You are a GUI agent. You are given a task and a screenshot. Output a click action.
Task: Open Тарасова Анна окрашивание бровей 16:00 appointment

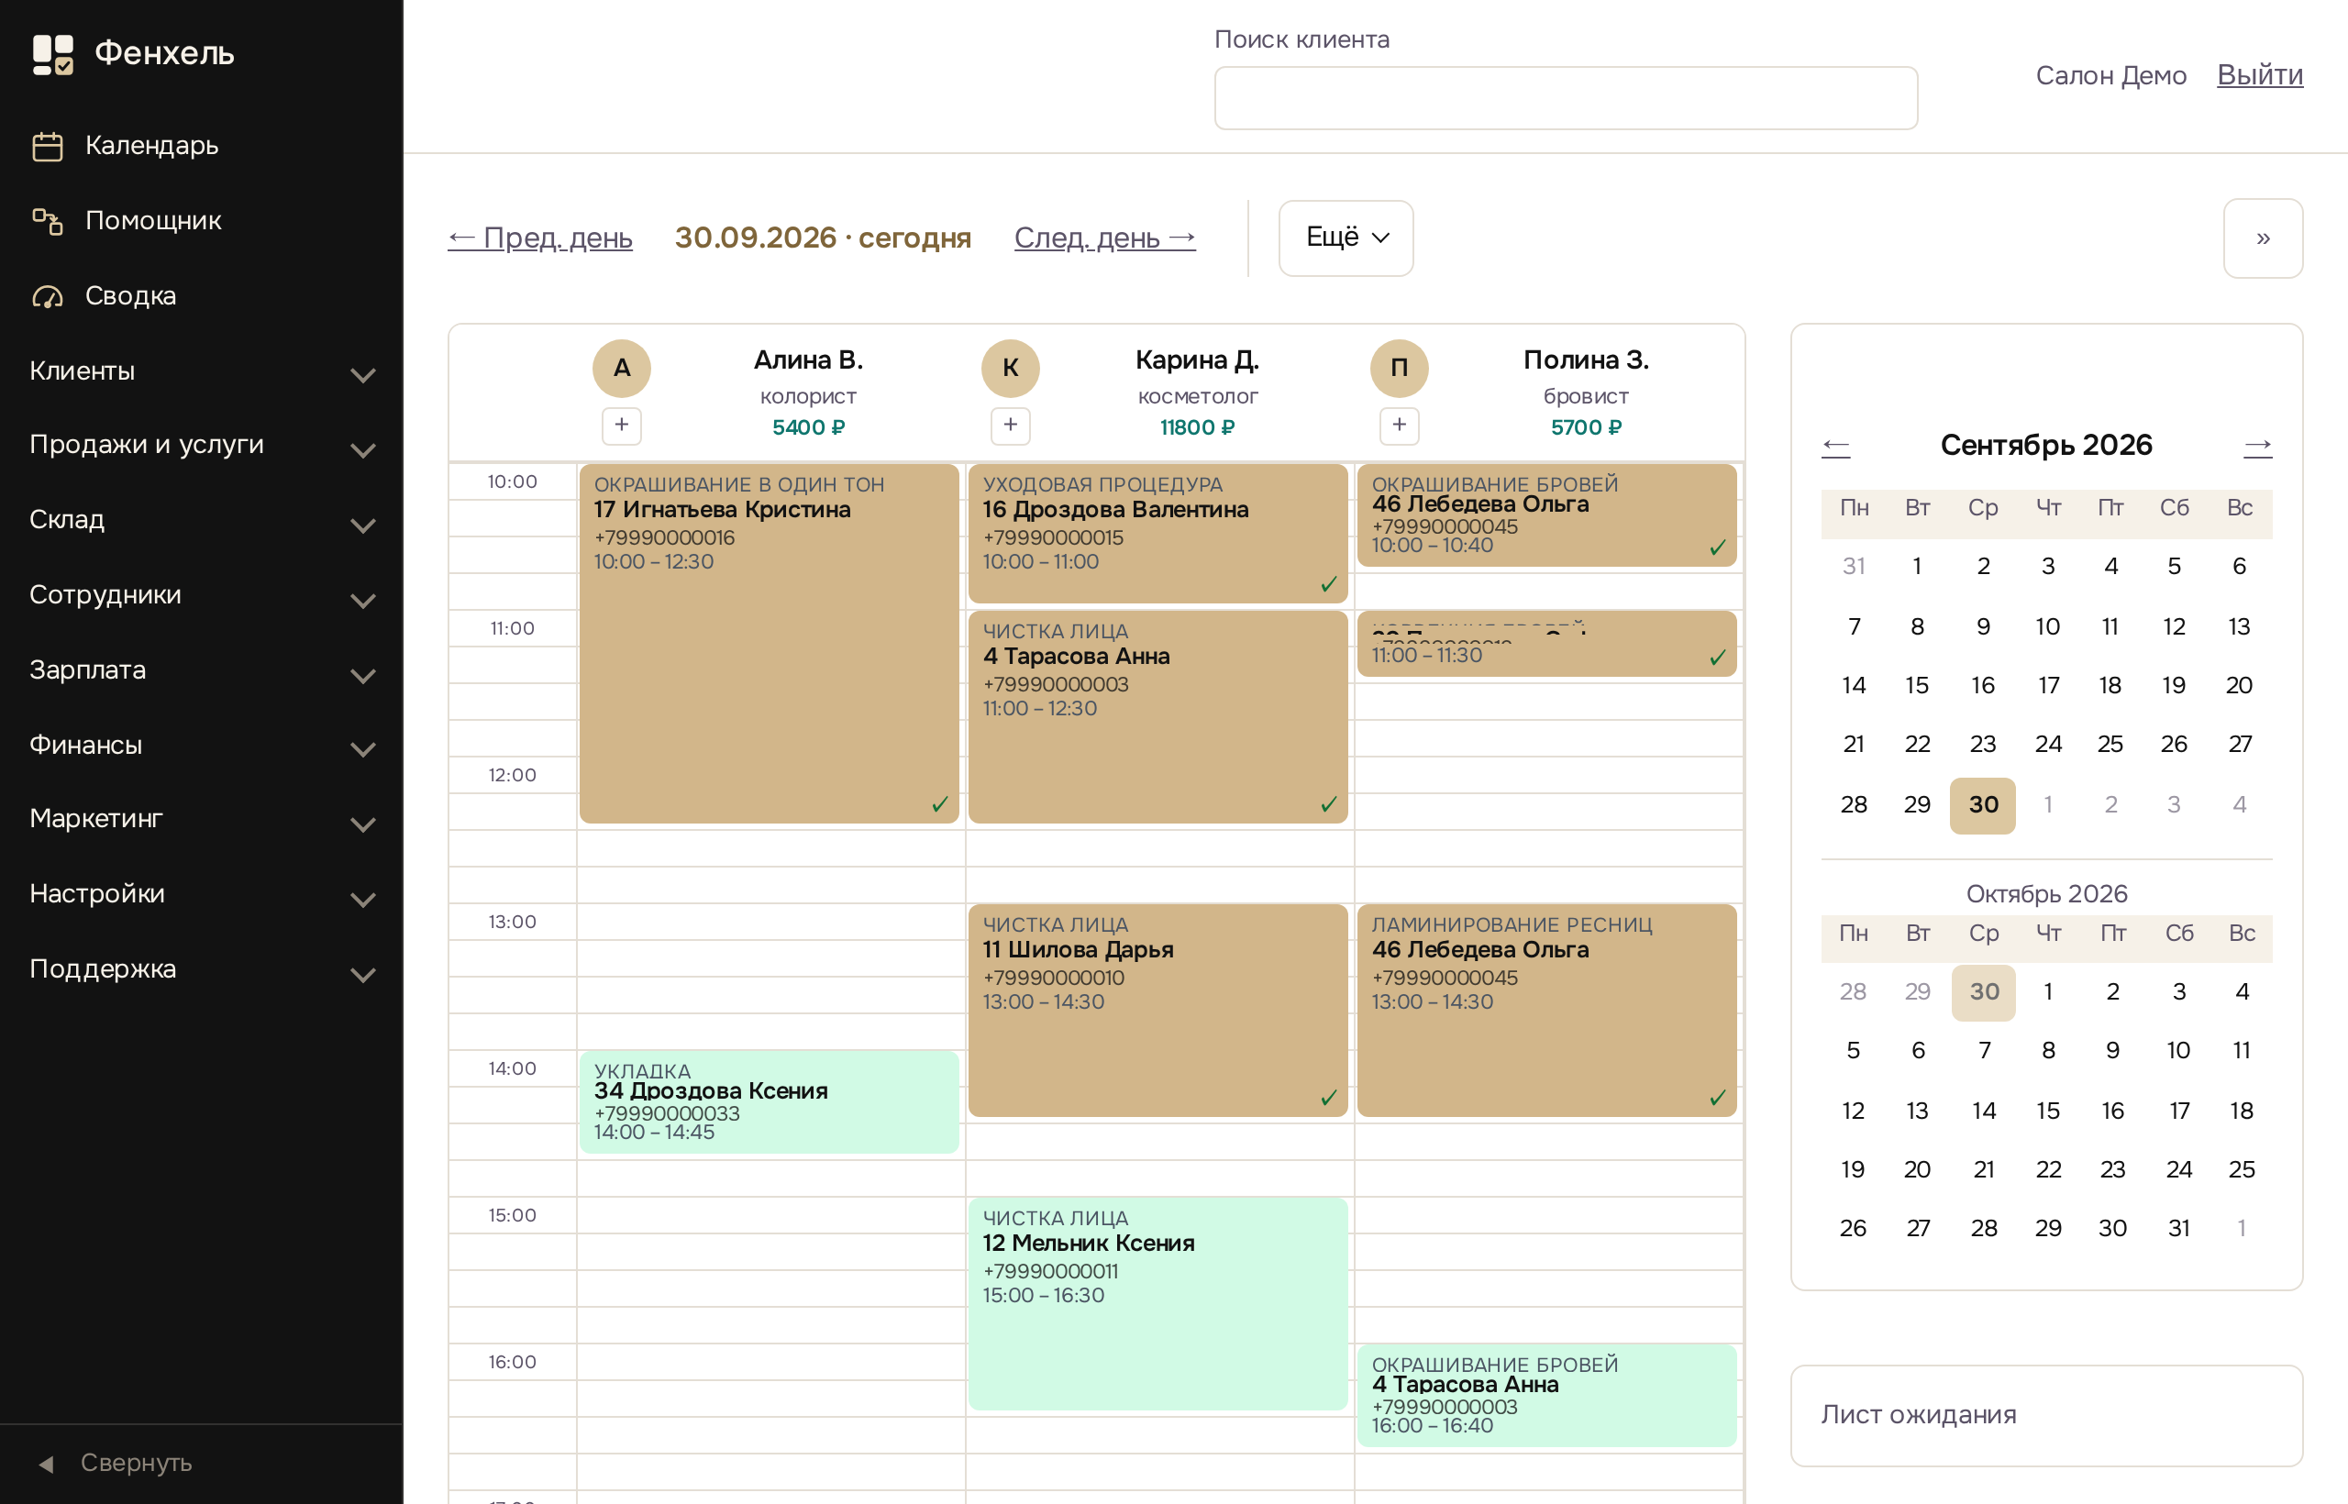(1546, 1395)
